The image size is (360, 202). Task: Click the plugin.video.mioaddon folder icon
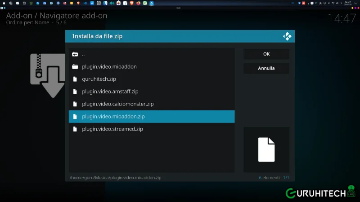pyautogui.click(x=75, y=67)
